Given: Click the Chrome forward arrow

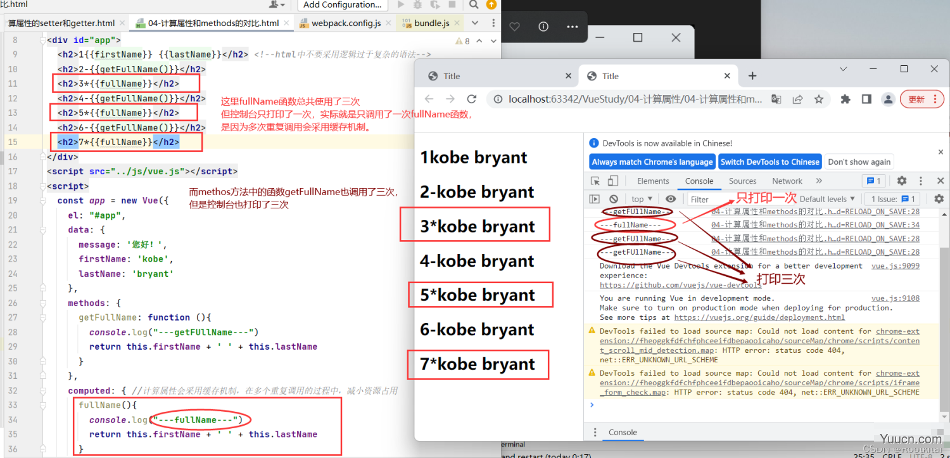Looking at the screenshot, I should pos(450,99).
